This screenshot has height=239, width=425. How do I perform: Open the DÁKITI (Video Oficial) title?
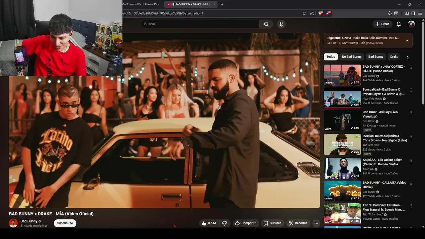pos(383,69)
